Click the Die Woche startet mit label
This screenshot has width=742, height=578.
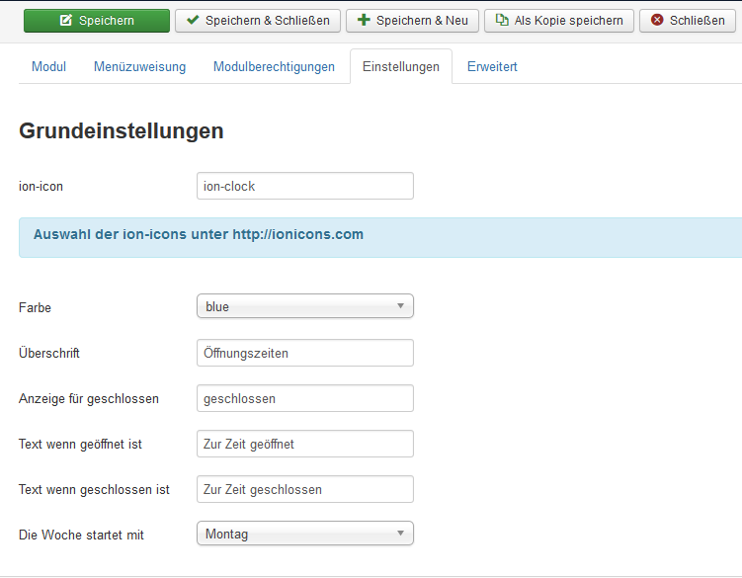[x=81, y=535]
